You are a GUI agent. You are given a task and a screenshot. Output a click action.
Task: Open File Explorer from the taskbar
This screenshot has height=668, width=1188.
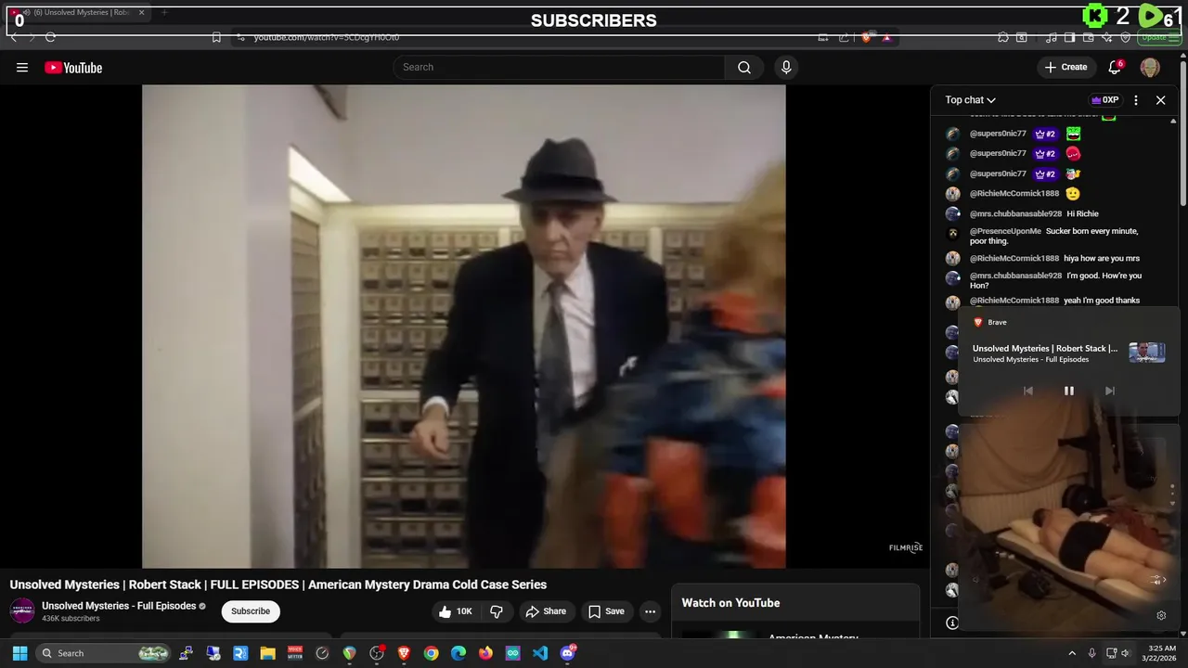click(268, 653)
